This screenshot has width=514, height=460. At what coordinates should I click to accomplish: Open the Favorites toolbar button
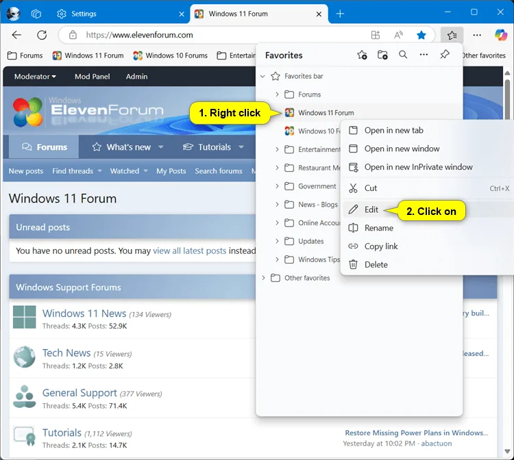click(x=452, y=35)
